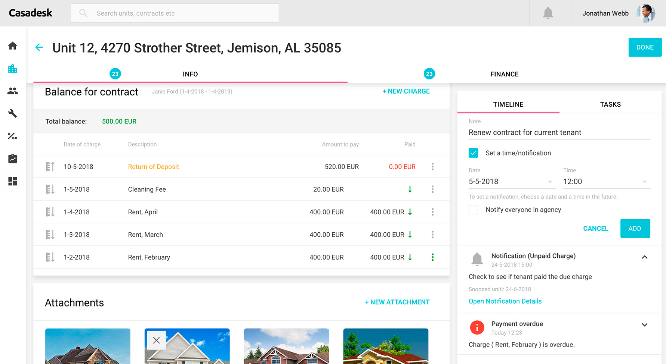Select the buildings/properties sidebar icon
This screenshot has height=364, width=666.
coord(12,68)
